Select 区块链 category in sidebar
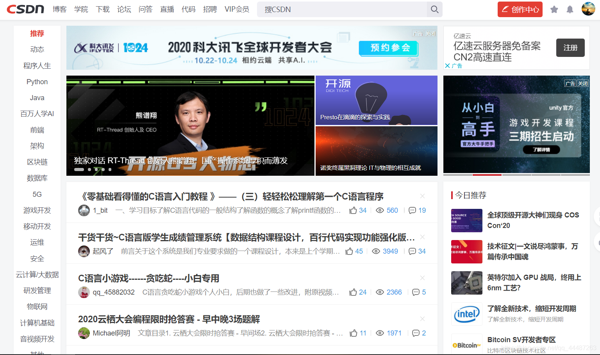Image resolution: width=600 pixels, height=355 pixels. click(37, 162)
